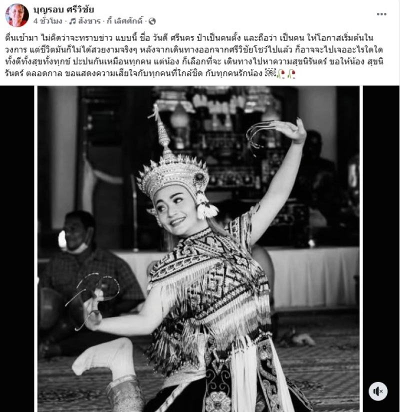This screenshot has height=412, width=400.
Task: Open the post timestamp 4 ชั่วโมง
Action: coord(48,21)
